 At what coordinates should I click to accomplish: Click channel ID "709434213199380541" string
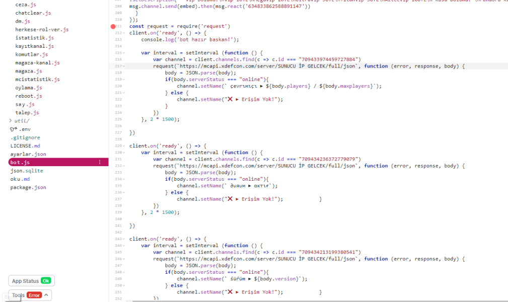328,252
